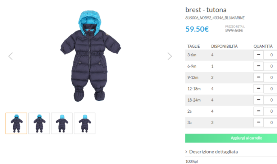Show the previous product image
Screen dimensions: 277x164
pos(10,56)
